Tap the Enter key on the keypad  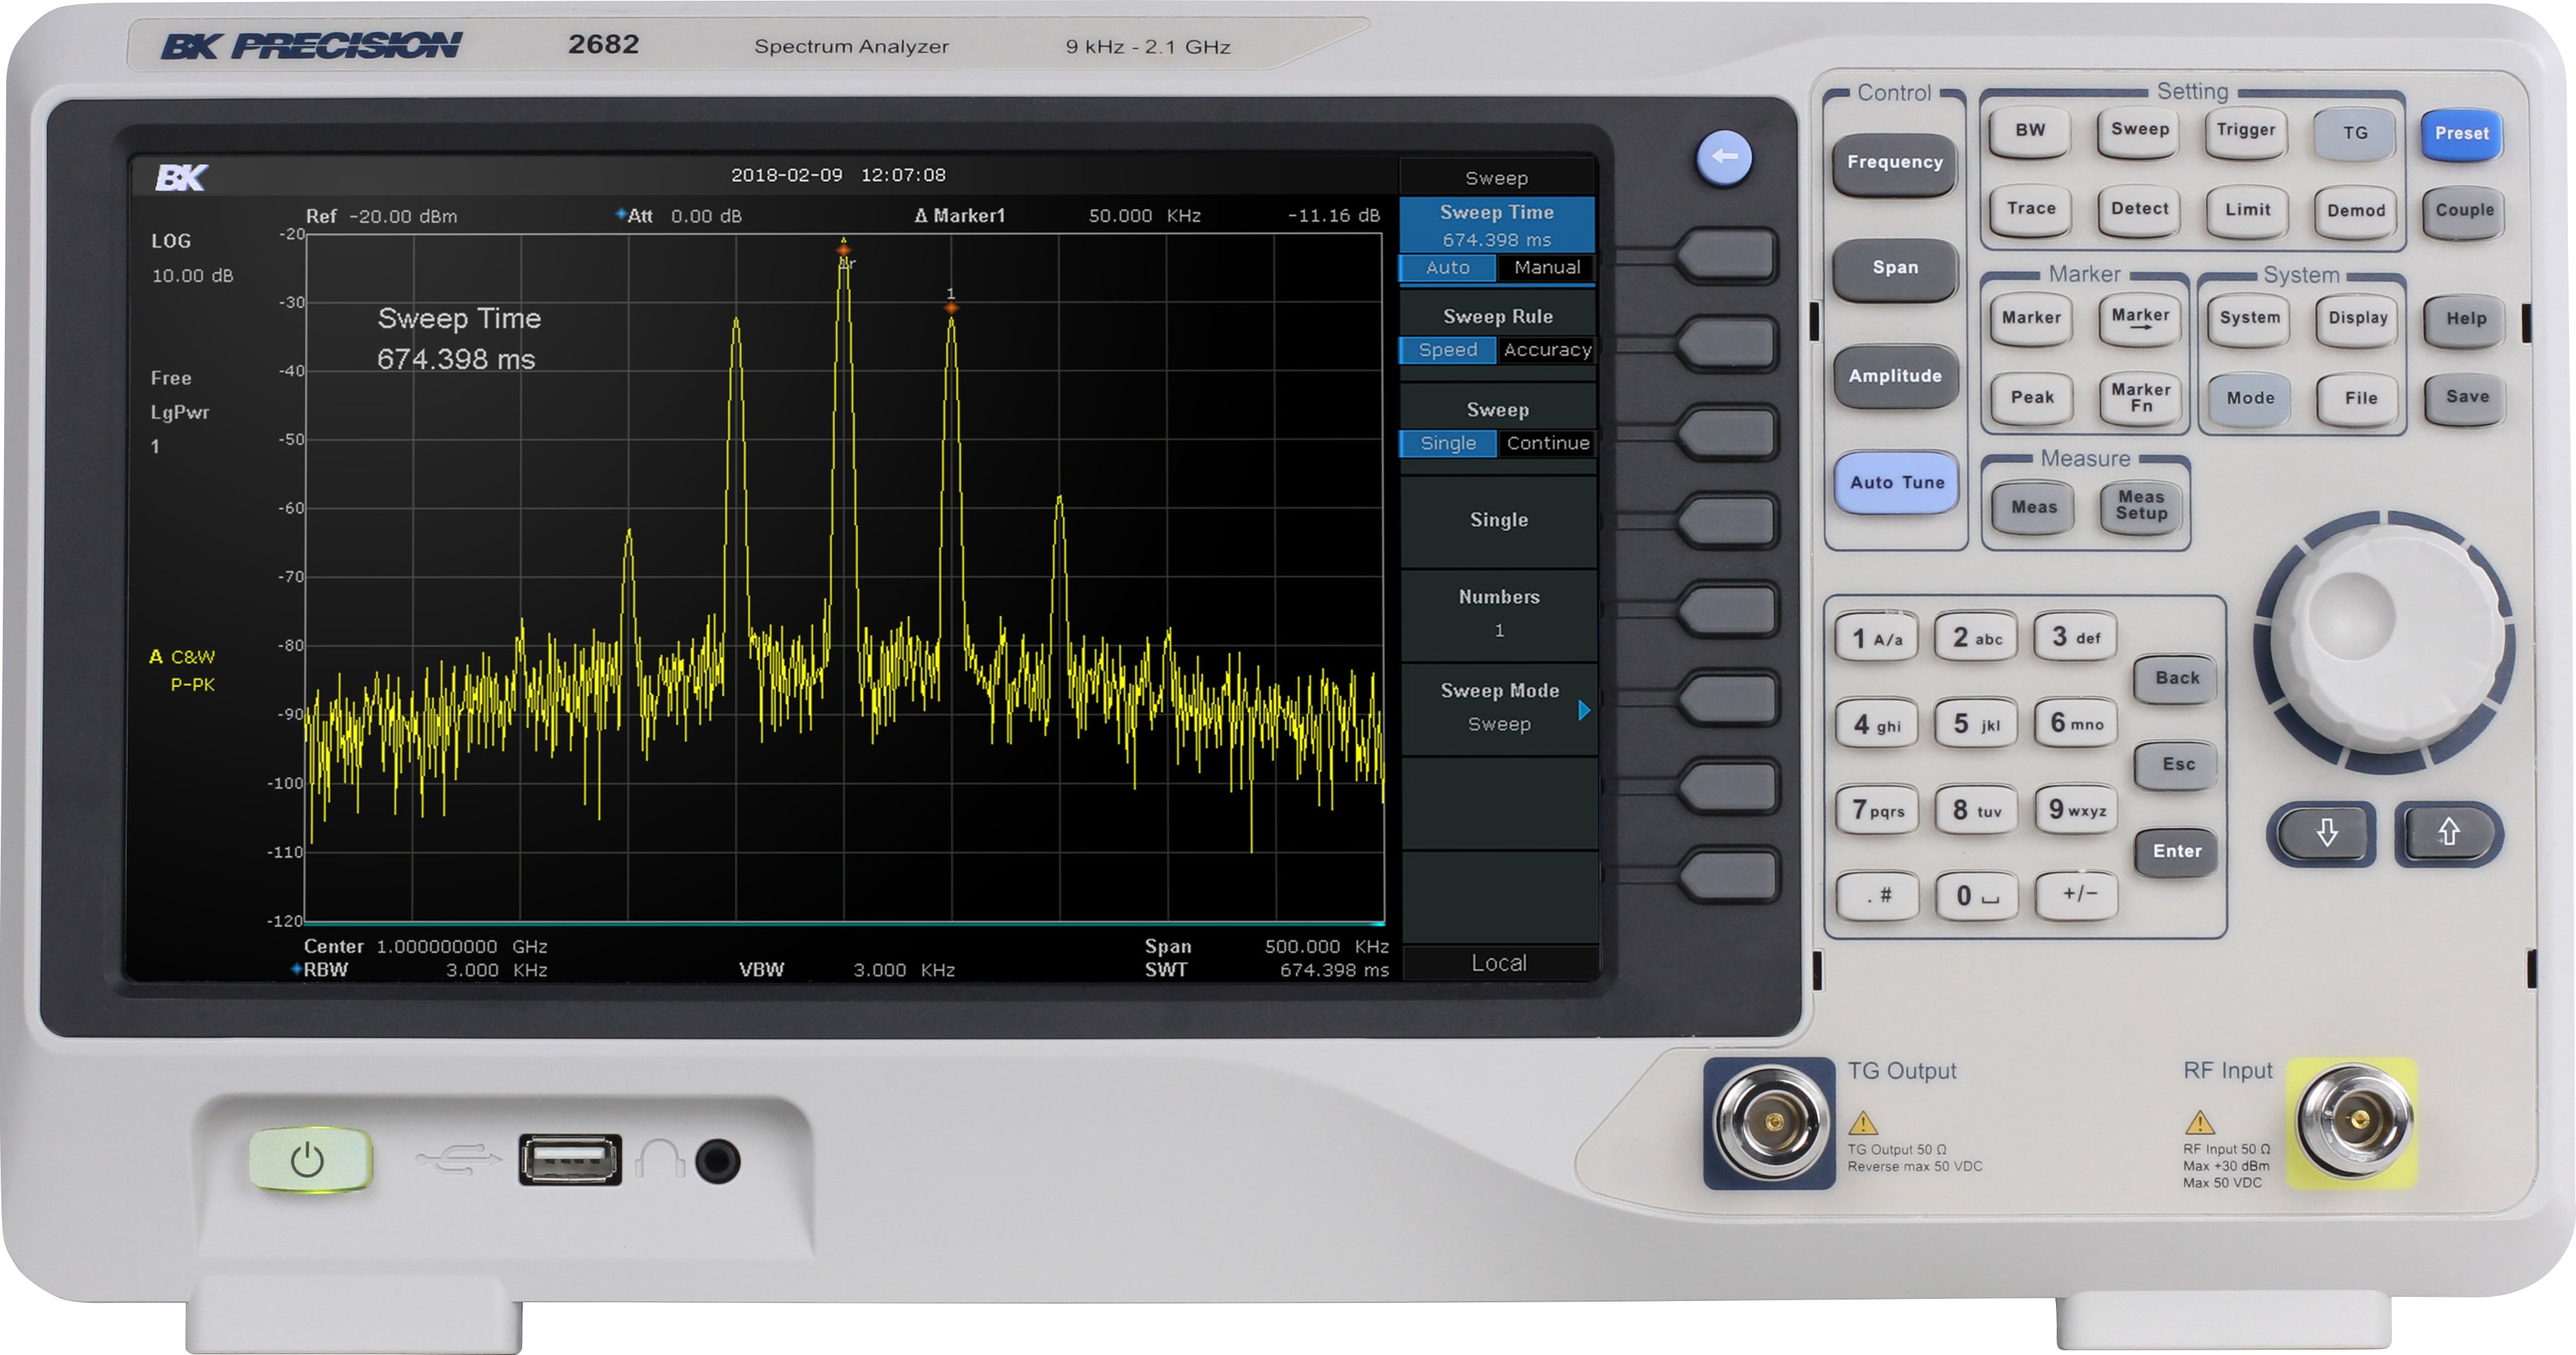point(2176,852)
